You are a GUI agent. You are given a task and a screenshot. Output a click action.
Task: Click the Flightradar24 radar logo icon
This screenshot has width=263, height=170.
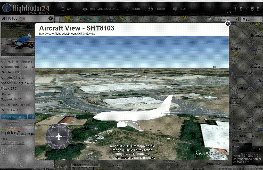click(7, 8)
